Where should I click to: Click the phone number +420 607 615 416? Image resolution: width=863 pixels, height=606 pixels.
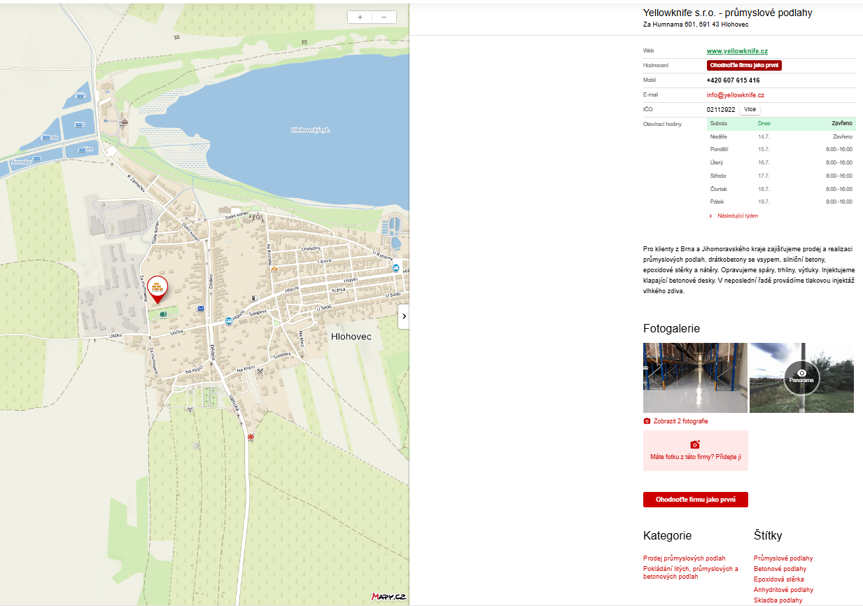(733, 80)
